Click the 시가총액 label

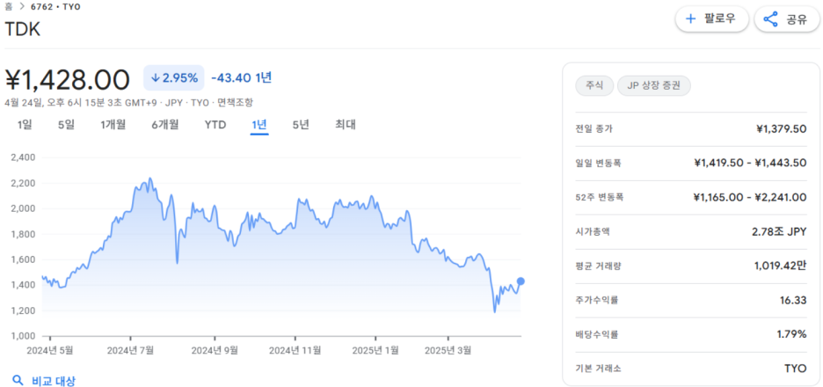point(594,231)
